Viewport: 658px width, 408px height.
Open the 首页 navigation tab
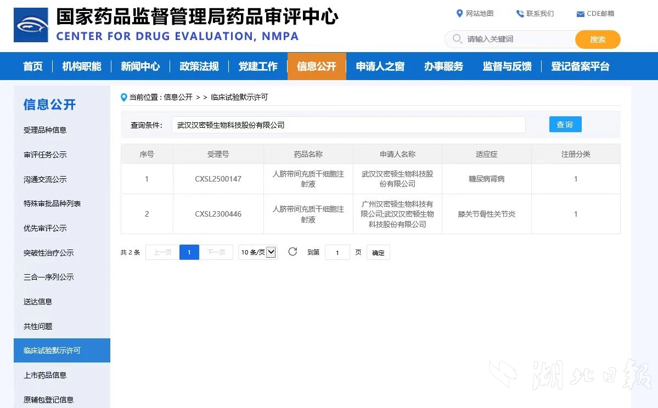coord(33,66)
